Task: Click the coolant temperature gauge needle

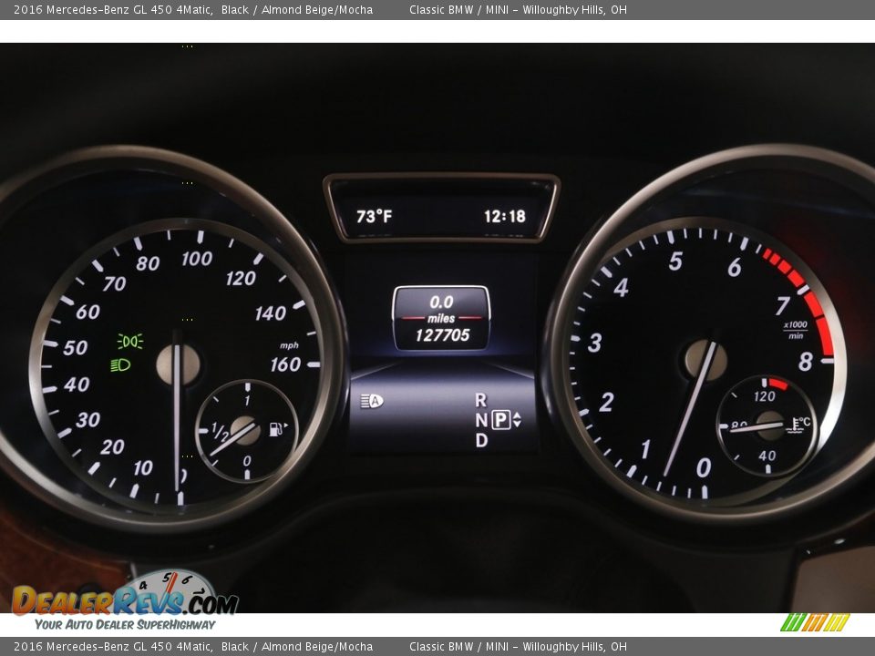Action: coord(758,426)
